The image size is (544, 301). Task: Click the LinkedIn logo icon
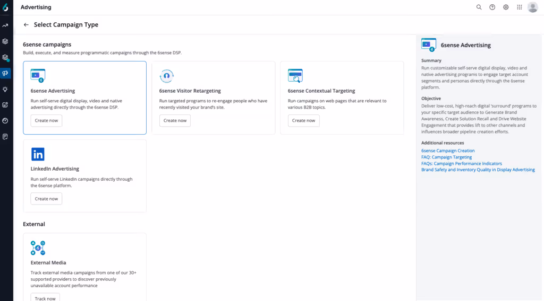click(38, 154)
